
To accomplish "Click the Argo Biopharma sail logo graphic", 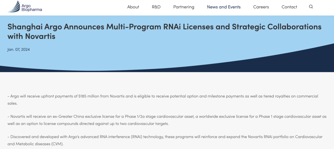I will pyautogui.click(x=14, y=6).
